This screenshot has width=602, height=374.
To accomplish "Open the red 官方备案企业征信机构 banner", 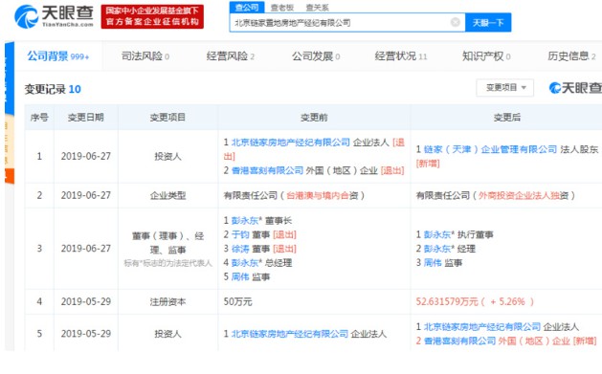I will tap(152, 16).
